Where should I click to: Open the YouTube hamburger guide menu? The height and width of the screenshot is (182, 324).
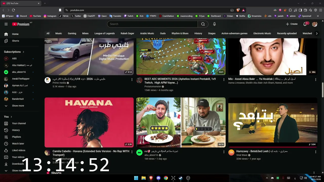(x=6, y=24)
